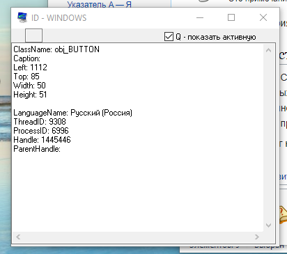This screenshot has height=254, width=287.
Task: Click the 'ThreadID: 9308' line
Action: 40,122
